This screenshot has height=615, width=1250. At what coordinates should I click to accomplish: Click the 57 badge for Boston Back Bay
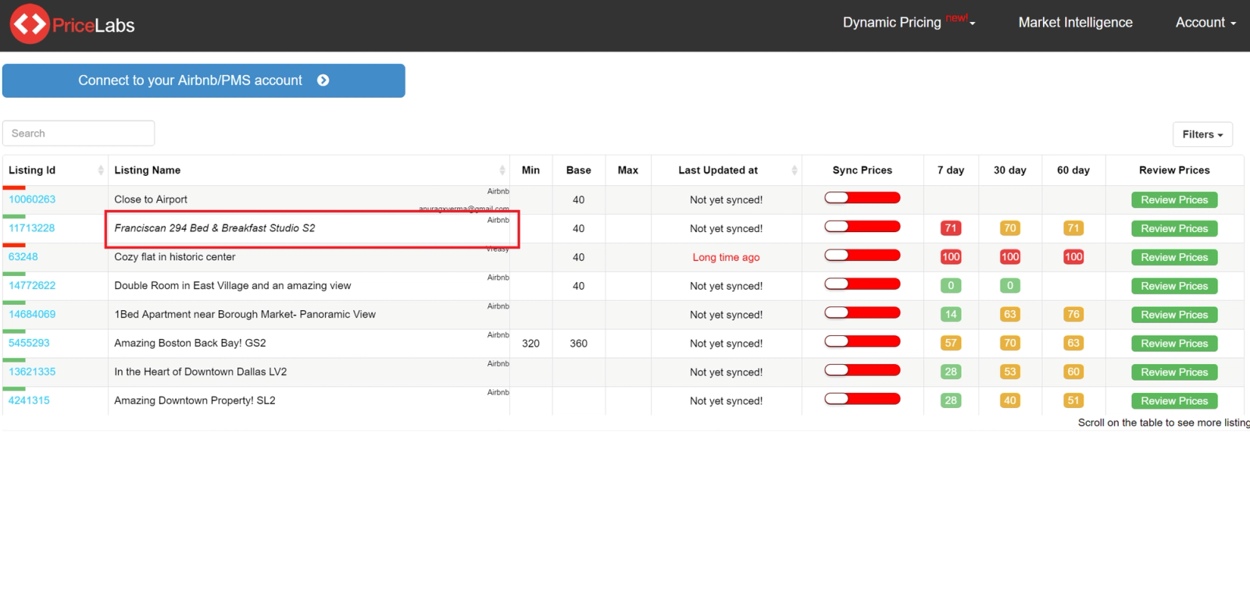[x=951, y=343]
